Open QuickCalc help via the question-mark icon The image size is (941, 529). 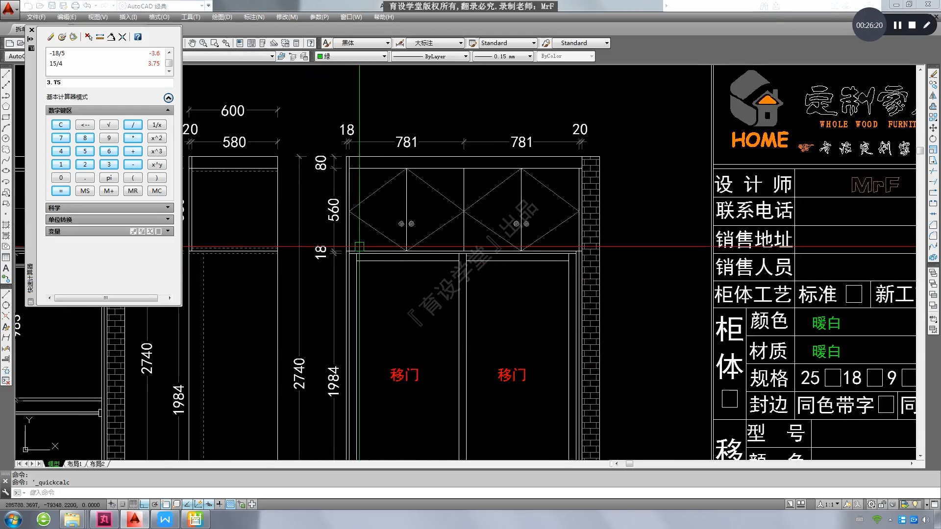tap(138, 37)
